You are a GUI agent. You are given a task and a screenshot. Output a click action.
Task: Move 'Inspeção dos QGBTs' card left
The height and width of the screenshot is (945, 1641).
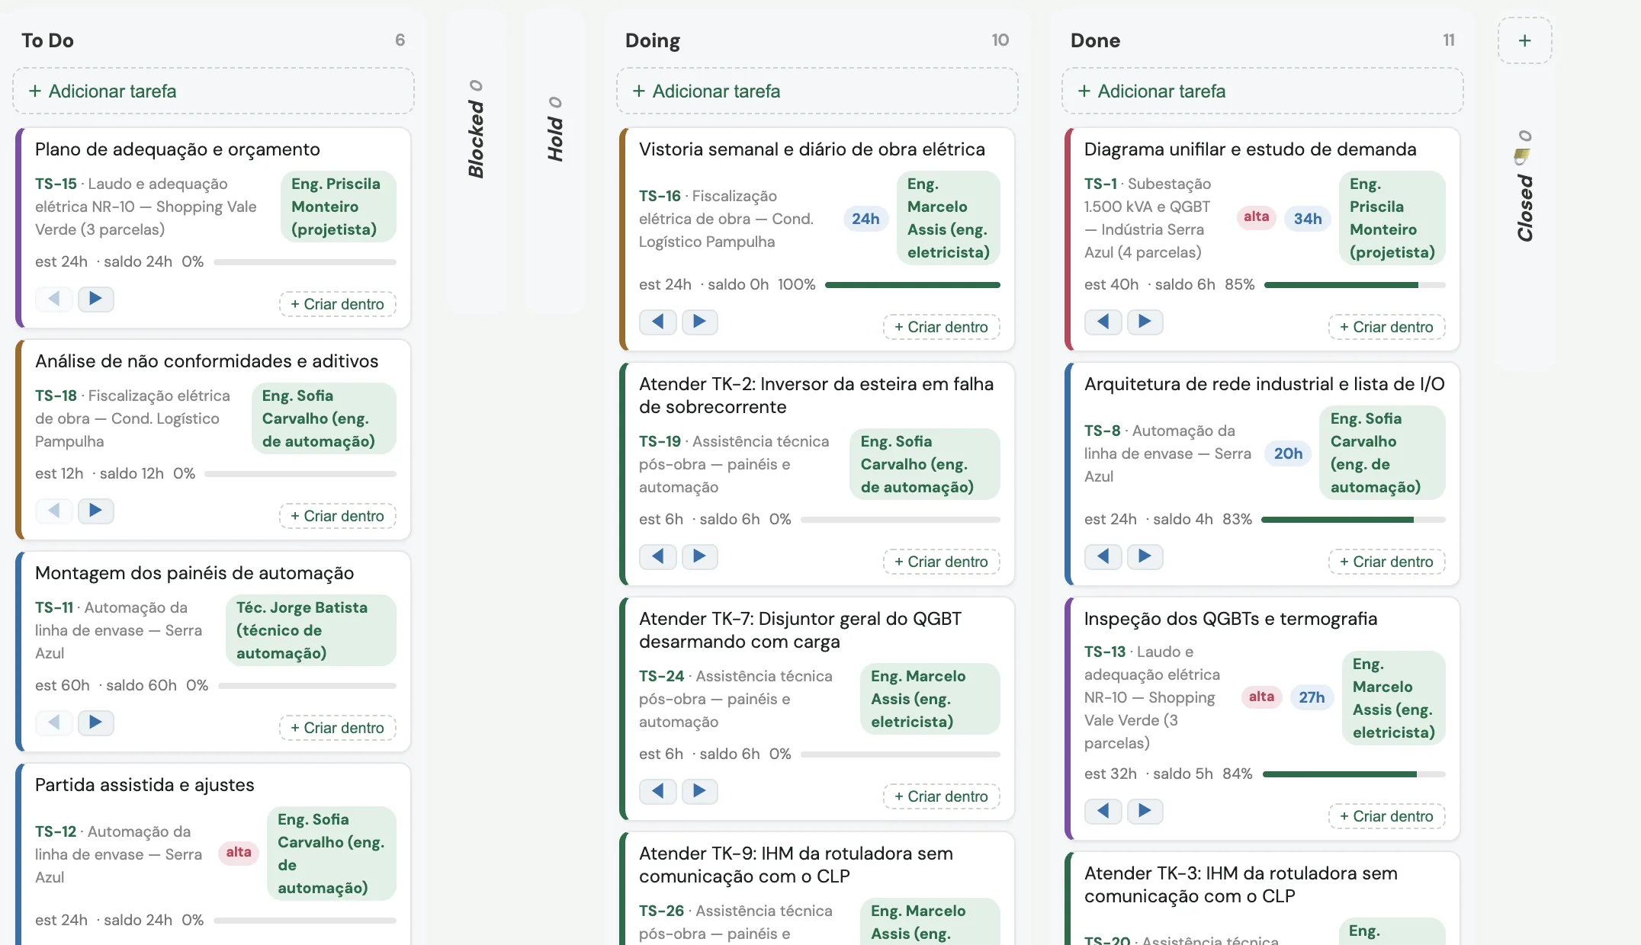1103,811
